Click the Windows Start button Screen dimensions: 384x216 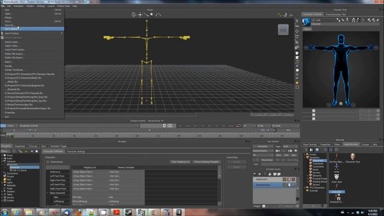click(x=5, y=212)
